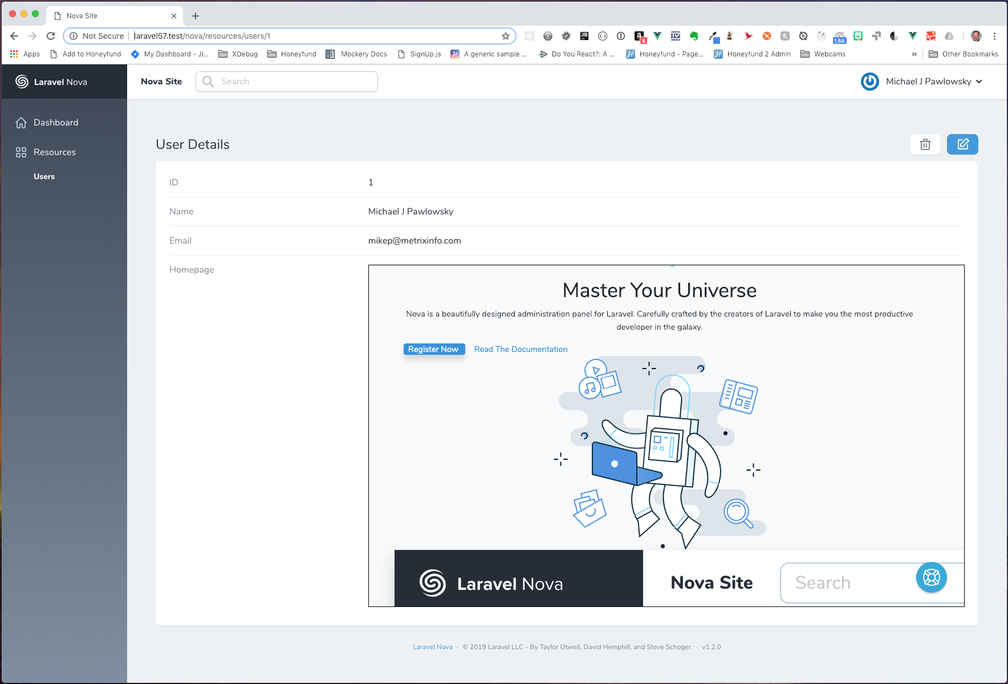The width and height of the screenshot is (1008, 684).
Task: Click Read The Documentation link
Action: point(521,349)
